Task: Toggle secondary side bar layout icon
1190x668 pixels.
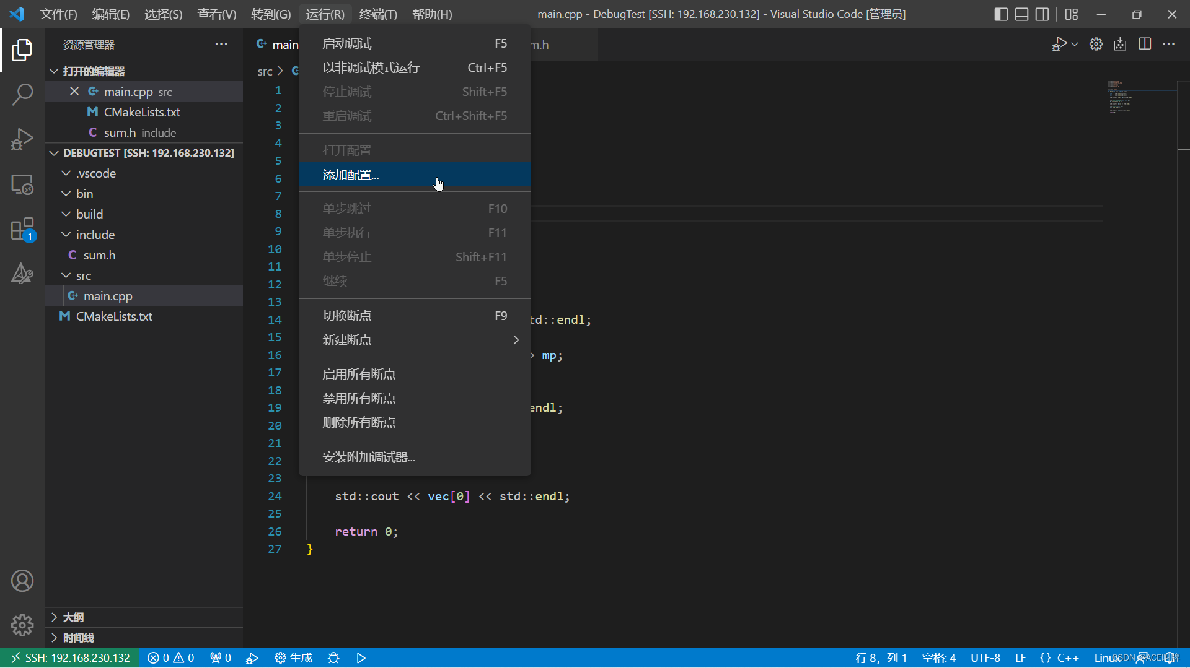Action: [1042, 14]
